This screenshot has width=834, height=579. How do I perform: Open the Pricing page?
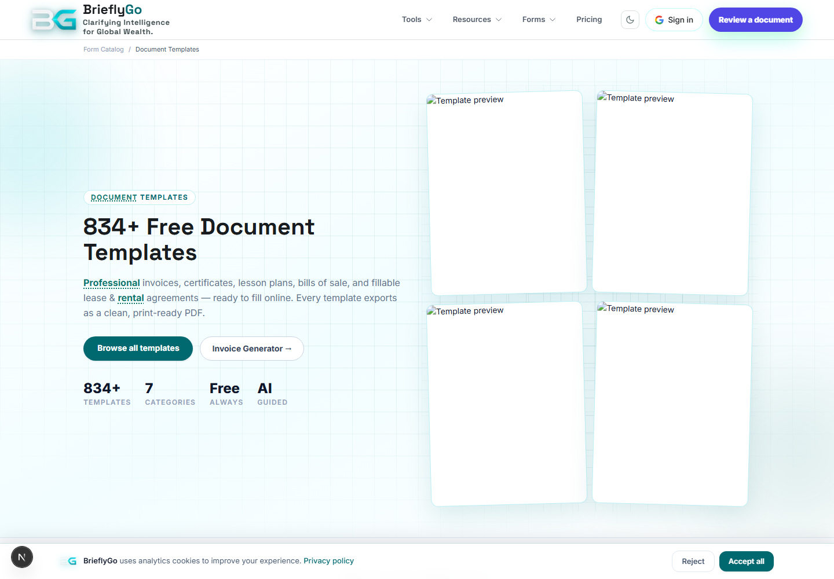[589, 20]
